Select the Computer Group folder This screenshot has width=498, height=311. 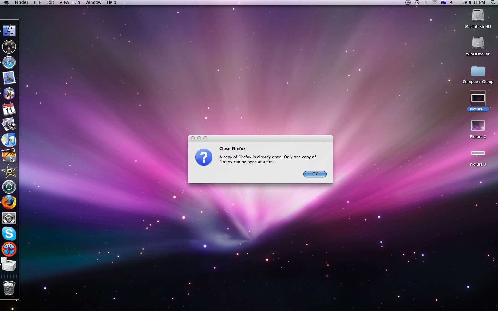(478, 71)
